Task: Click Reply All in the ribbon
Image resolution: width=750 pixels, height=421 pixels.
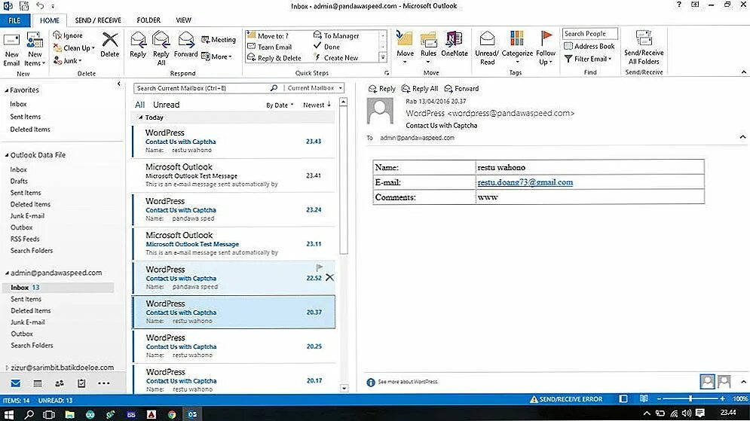Action: click(x=161, y=49)
